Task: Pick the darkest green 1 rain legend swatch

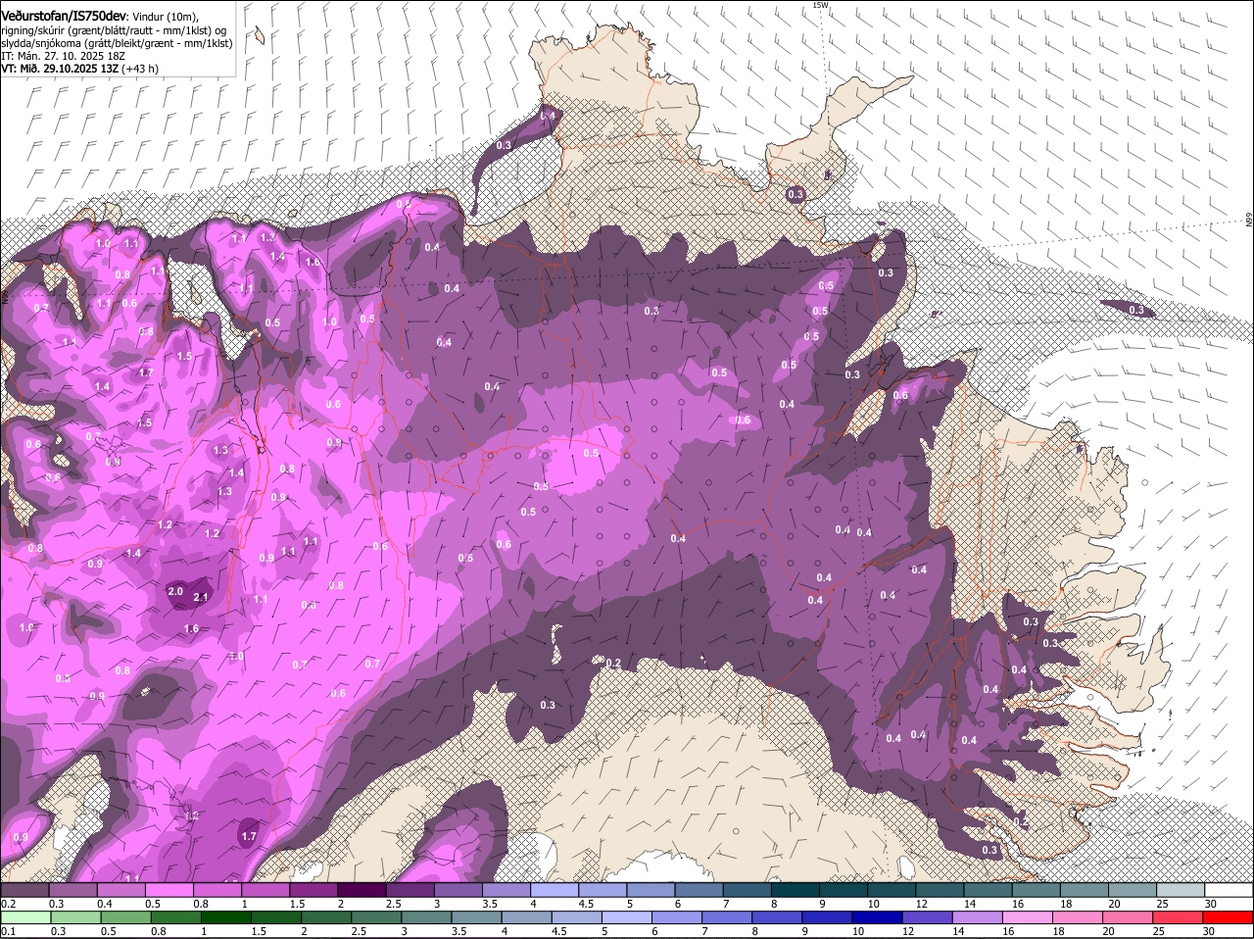Action: coord(225,917)
